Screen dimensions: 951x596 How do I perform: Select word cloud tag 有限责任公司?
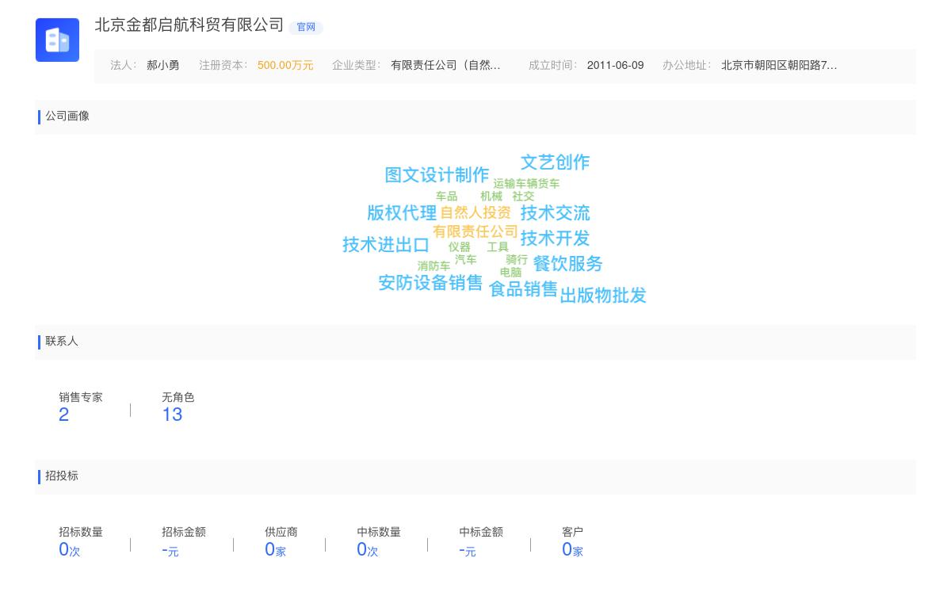point(475,232)
